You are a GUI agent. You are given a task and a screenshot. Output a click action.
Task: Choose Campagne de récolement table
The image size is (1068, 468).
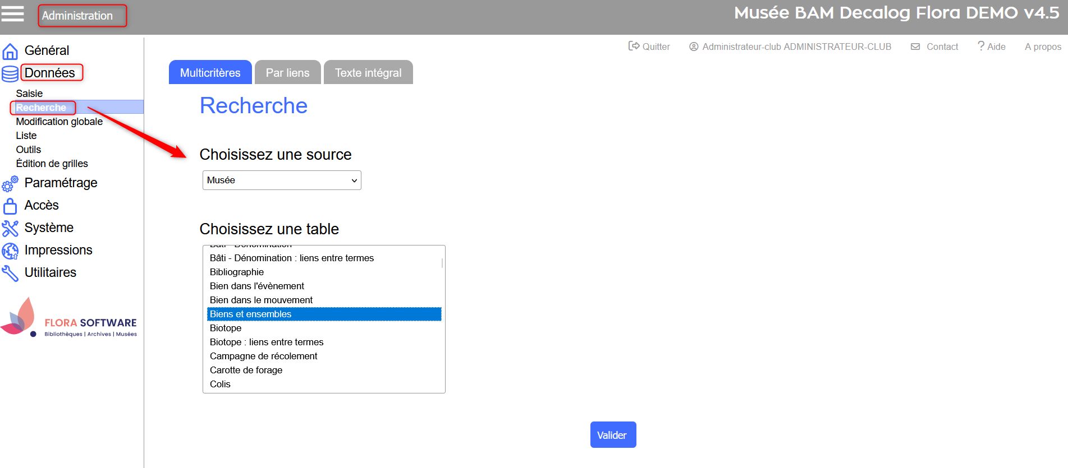263,356
